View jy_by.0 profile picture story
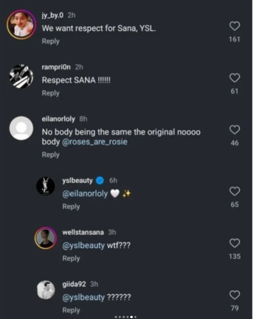 click(x=21, y=24)
